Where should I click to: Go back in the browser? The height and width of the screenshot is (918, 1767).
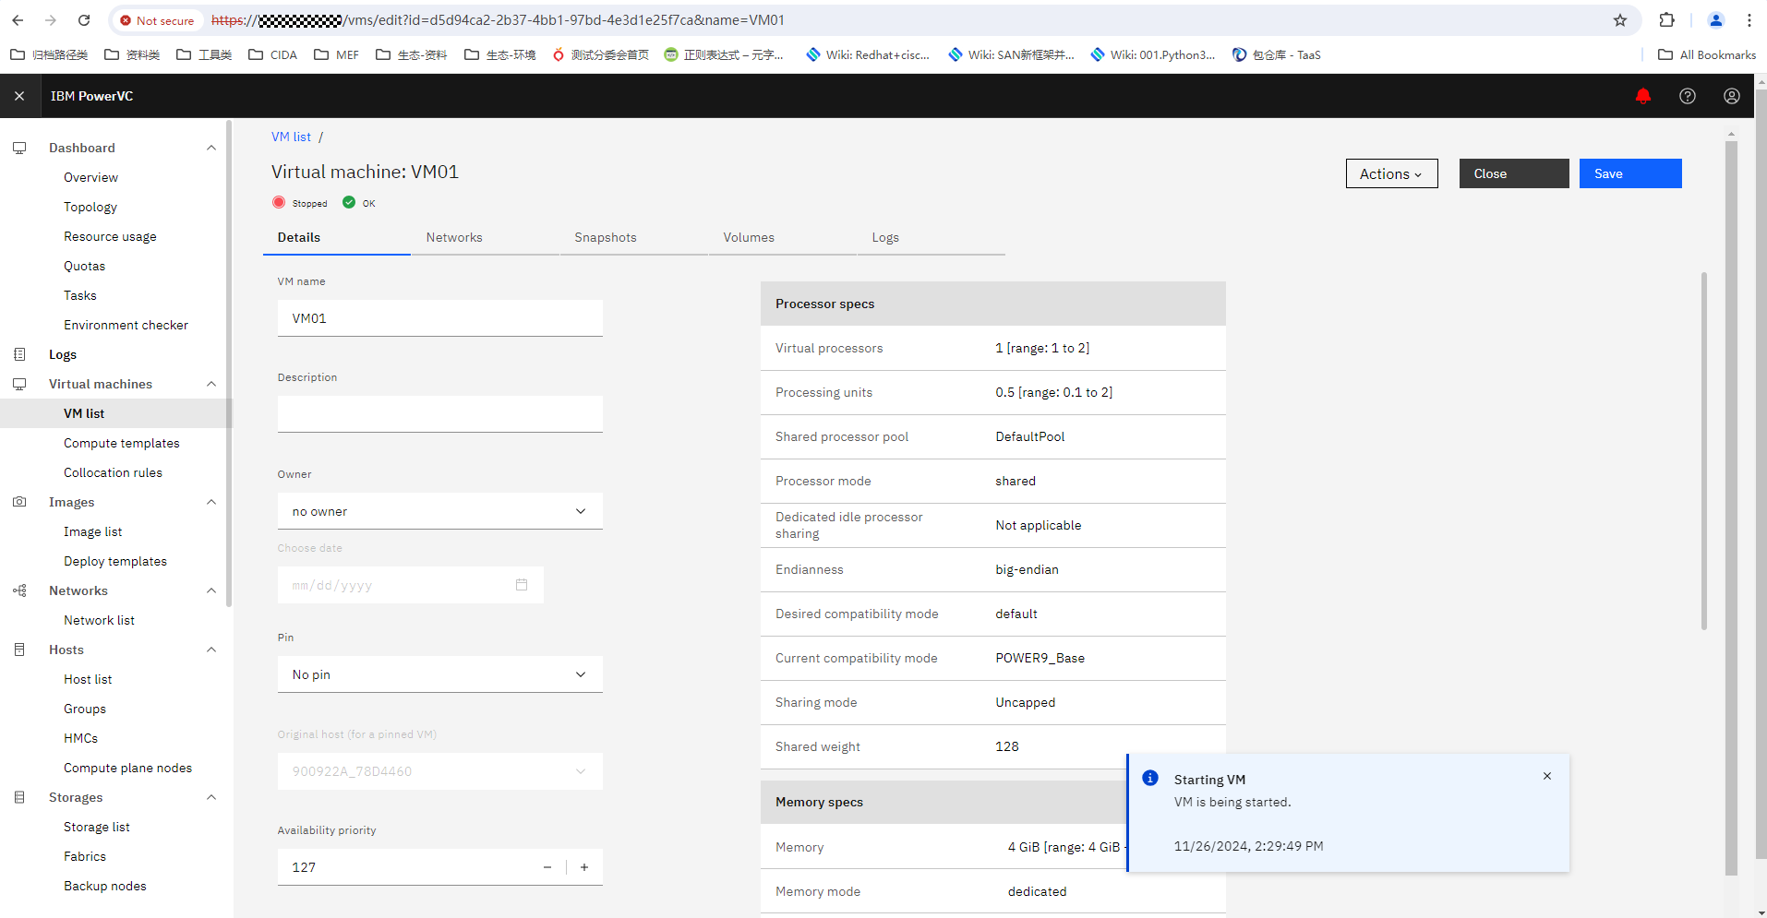tap(18, 20)
